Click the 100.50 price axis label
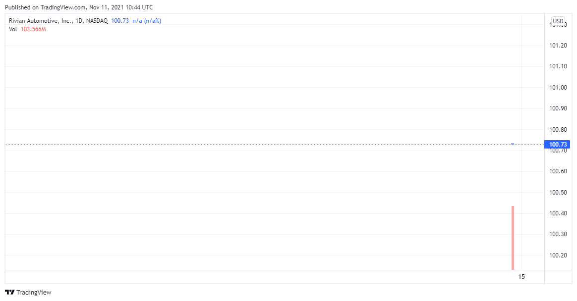The height and width of the screenshot is (301, 577). pyautogui.click(x=558, y=192)
